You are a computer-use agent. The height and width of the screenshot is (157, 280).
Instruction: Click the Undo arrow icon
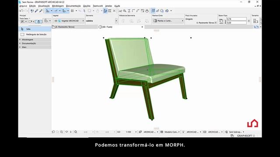[x=21, y=11]
